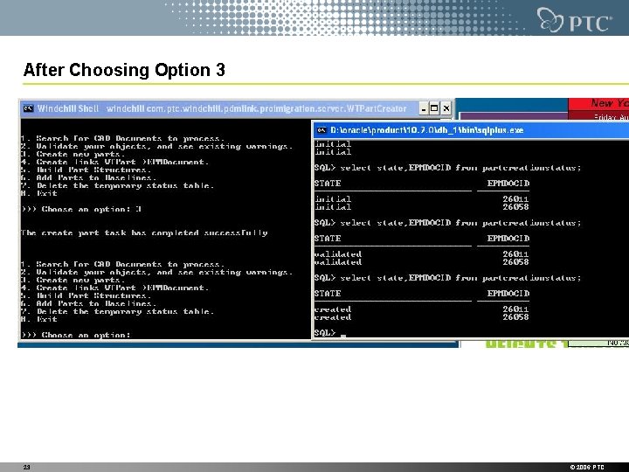The height and width of the screenshot is (472, 629).
Task: Maximize the Windchill Shell window
Action: pyautogui.click(x=434, y=108)
